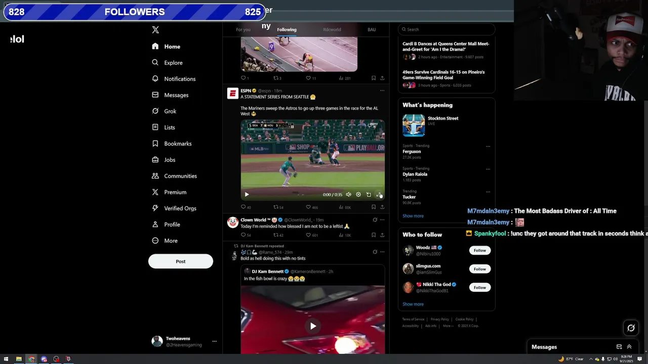
Task: Click the Post button
Action: click(181, 261)
